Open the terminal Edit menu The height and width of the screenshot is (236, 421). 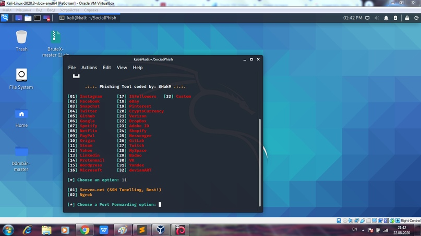pyautogui.click(x=106, y=68)
